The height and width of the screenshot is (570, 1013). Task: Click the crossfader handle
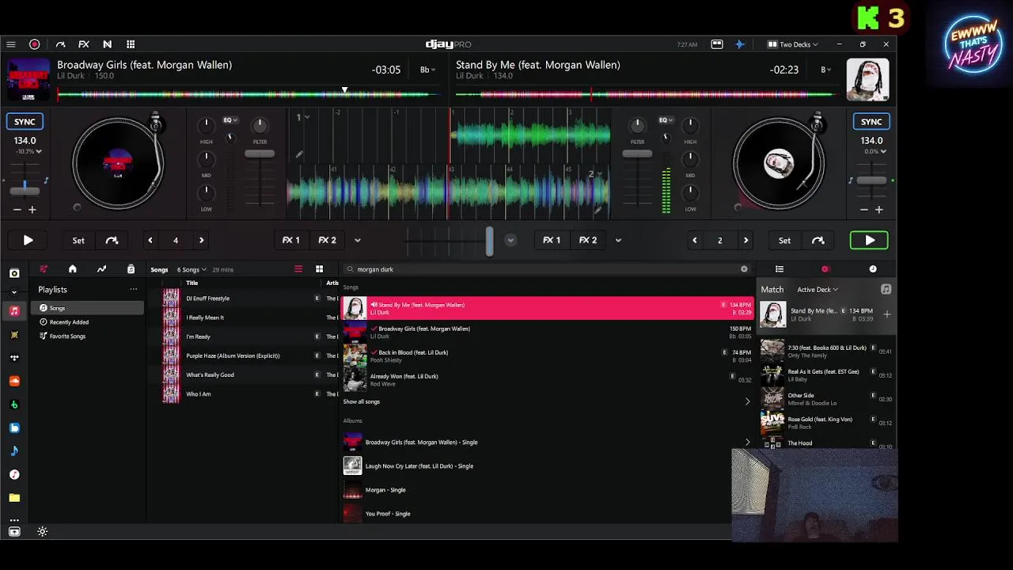pyautogui.click(x=489, y=241)
